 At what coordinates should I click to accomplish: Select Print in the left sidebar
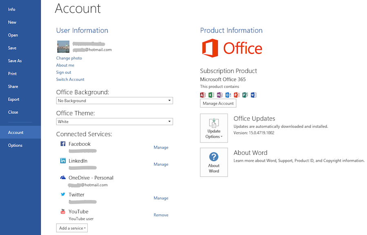tap(12, 73)
